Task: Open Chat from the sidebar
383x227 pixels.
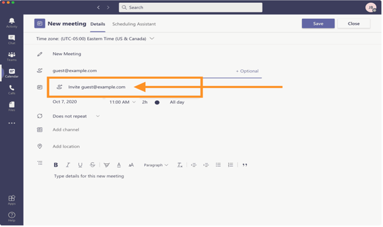Action: point(11,40)
